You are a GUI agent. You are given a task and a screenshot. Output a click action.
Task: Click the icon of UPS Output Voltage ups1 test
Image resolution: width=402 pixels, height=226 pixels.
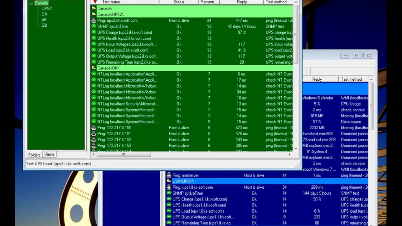pos(169,217)
